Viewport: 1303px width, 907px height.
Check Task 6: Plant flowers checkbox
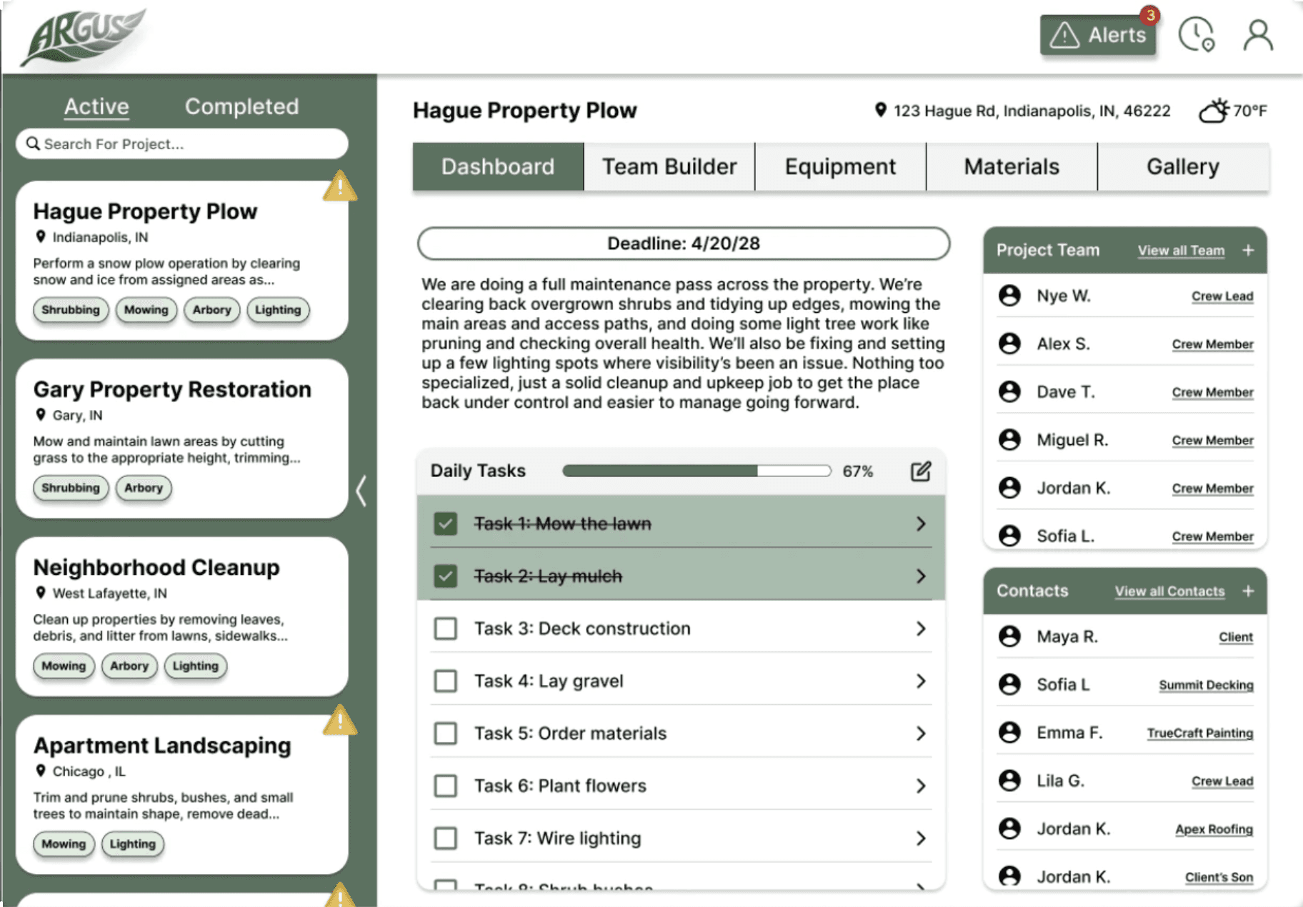pyautogui.click(x=446, y=786)
